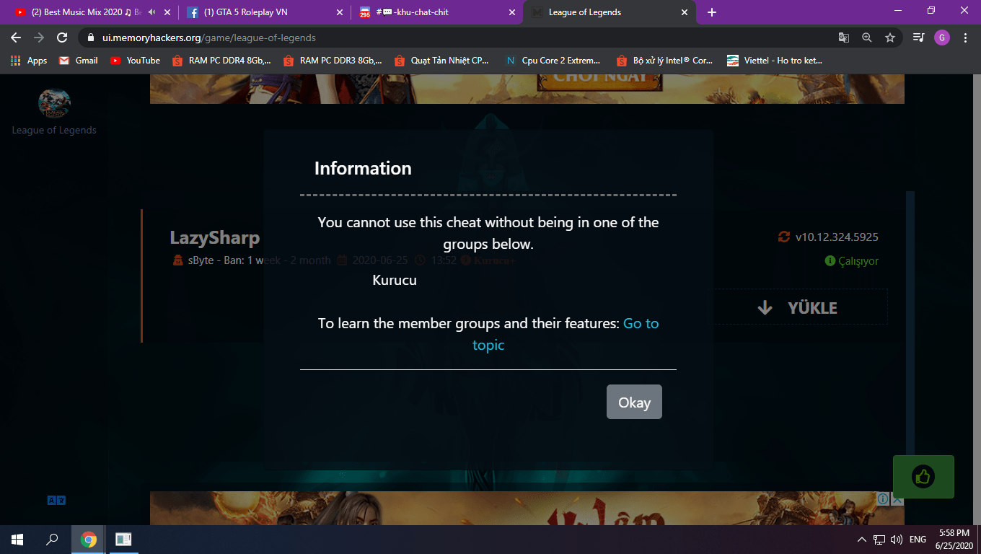Close the Best Music Mix tab
981x554 pixels.
point(167,12)
